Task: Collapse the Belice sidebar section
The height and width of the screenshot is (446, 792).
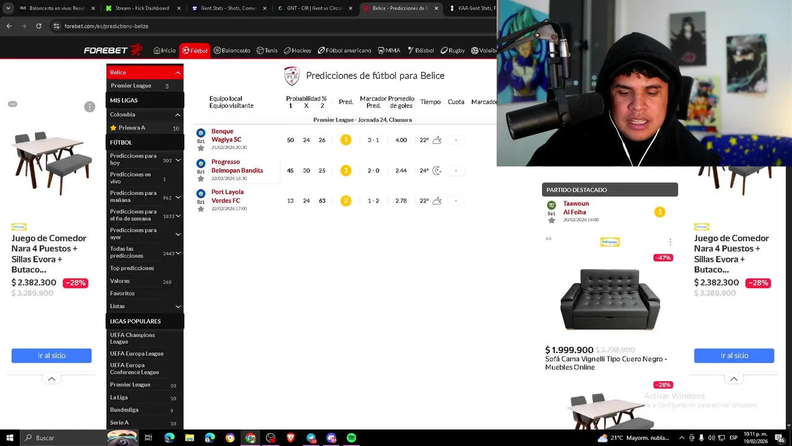Action: point(177,72)
